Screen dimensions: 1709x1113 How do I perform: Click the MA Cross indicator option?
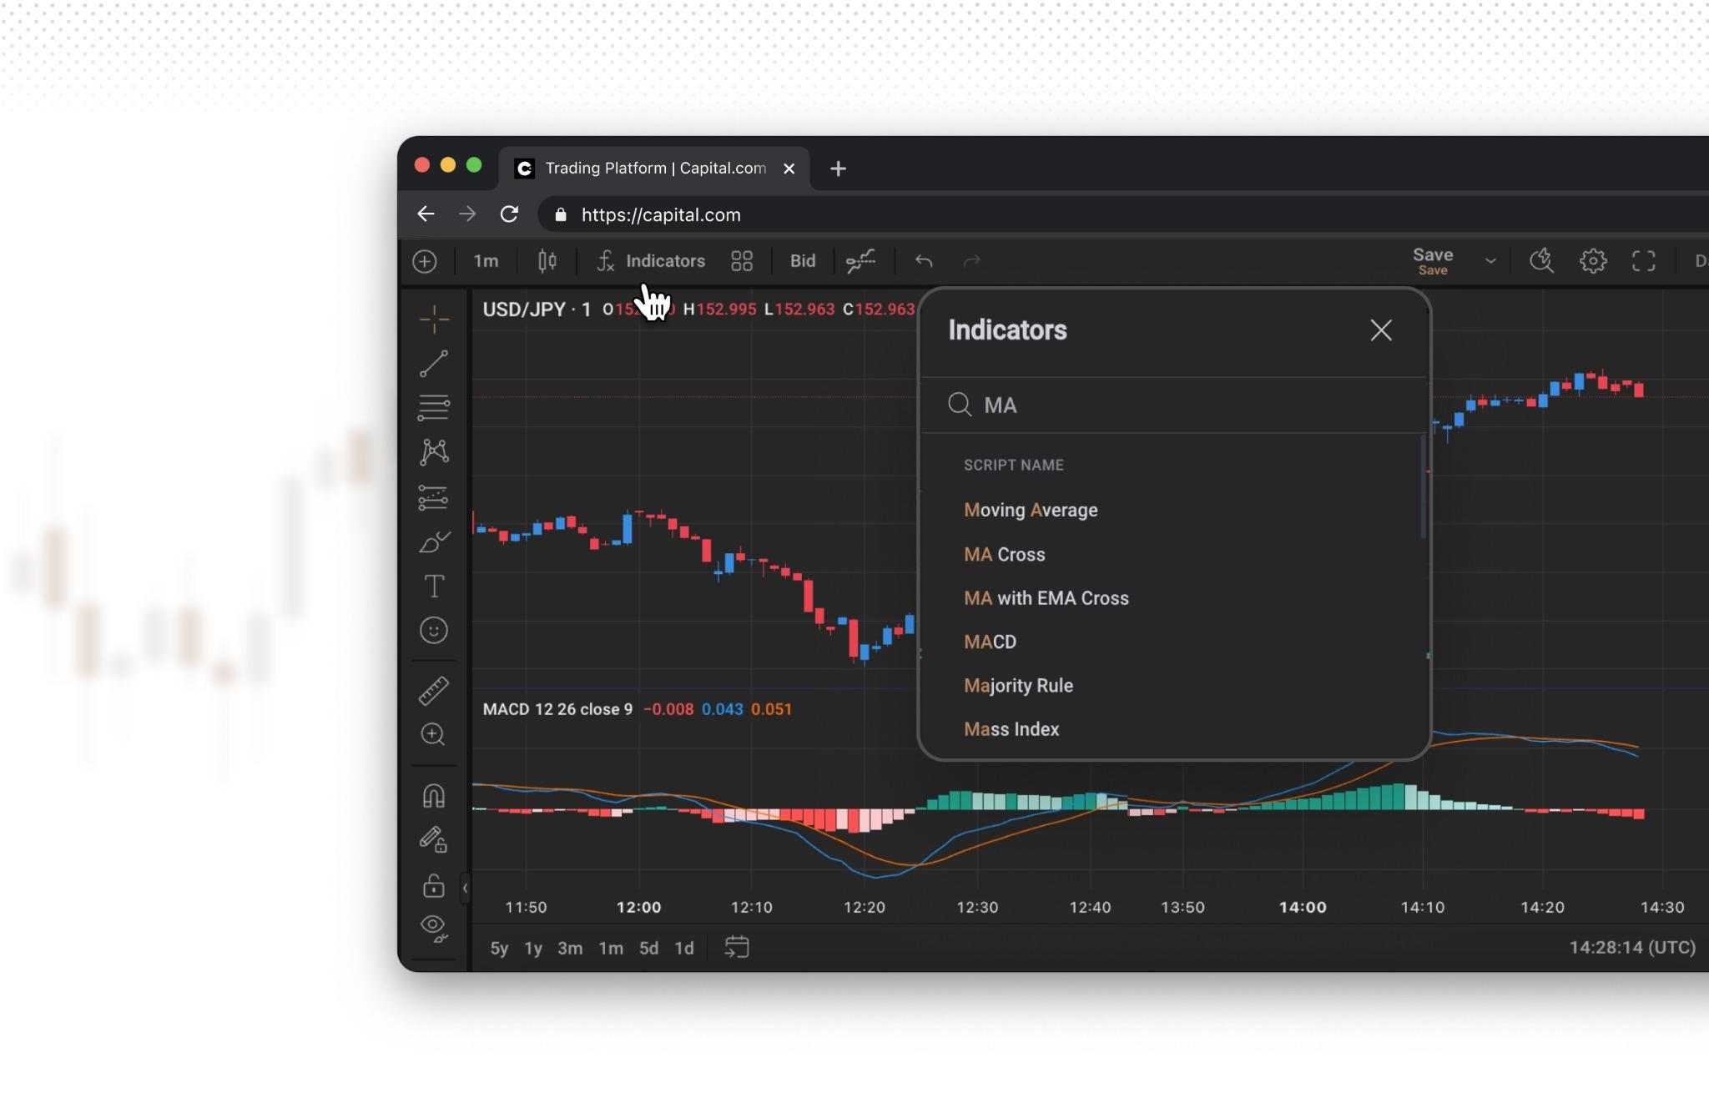tap(1004, 554)
